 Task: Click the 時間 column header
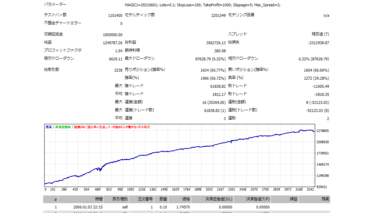[x=81, y=199]
